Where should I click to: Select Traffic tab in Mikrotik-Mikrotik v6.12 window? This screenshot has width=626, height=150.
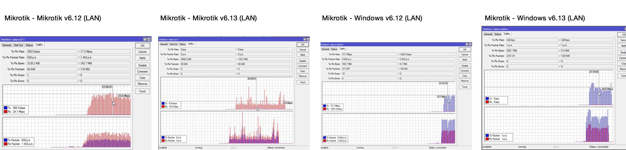click(x=39, y=45)
